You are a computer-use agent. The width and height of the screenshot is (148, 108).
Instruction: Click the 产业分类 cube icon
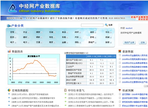tap(9, 26)
